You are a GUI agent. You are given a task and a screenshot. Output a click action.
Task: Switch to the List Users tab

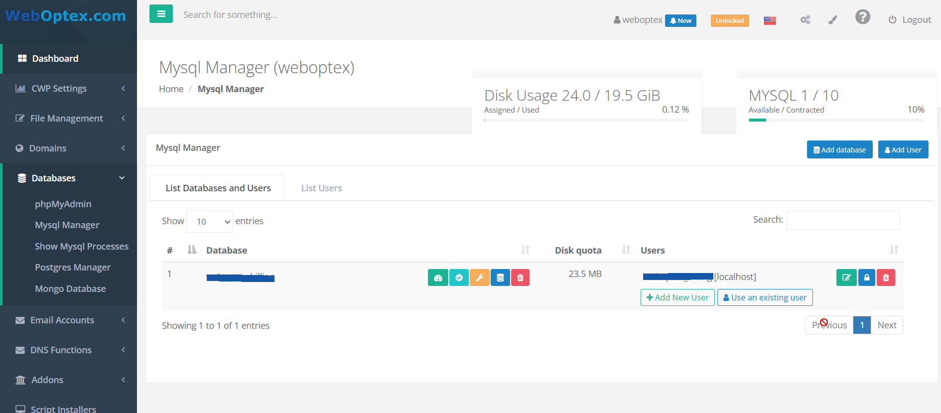[321, 188]
